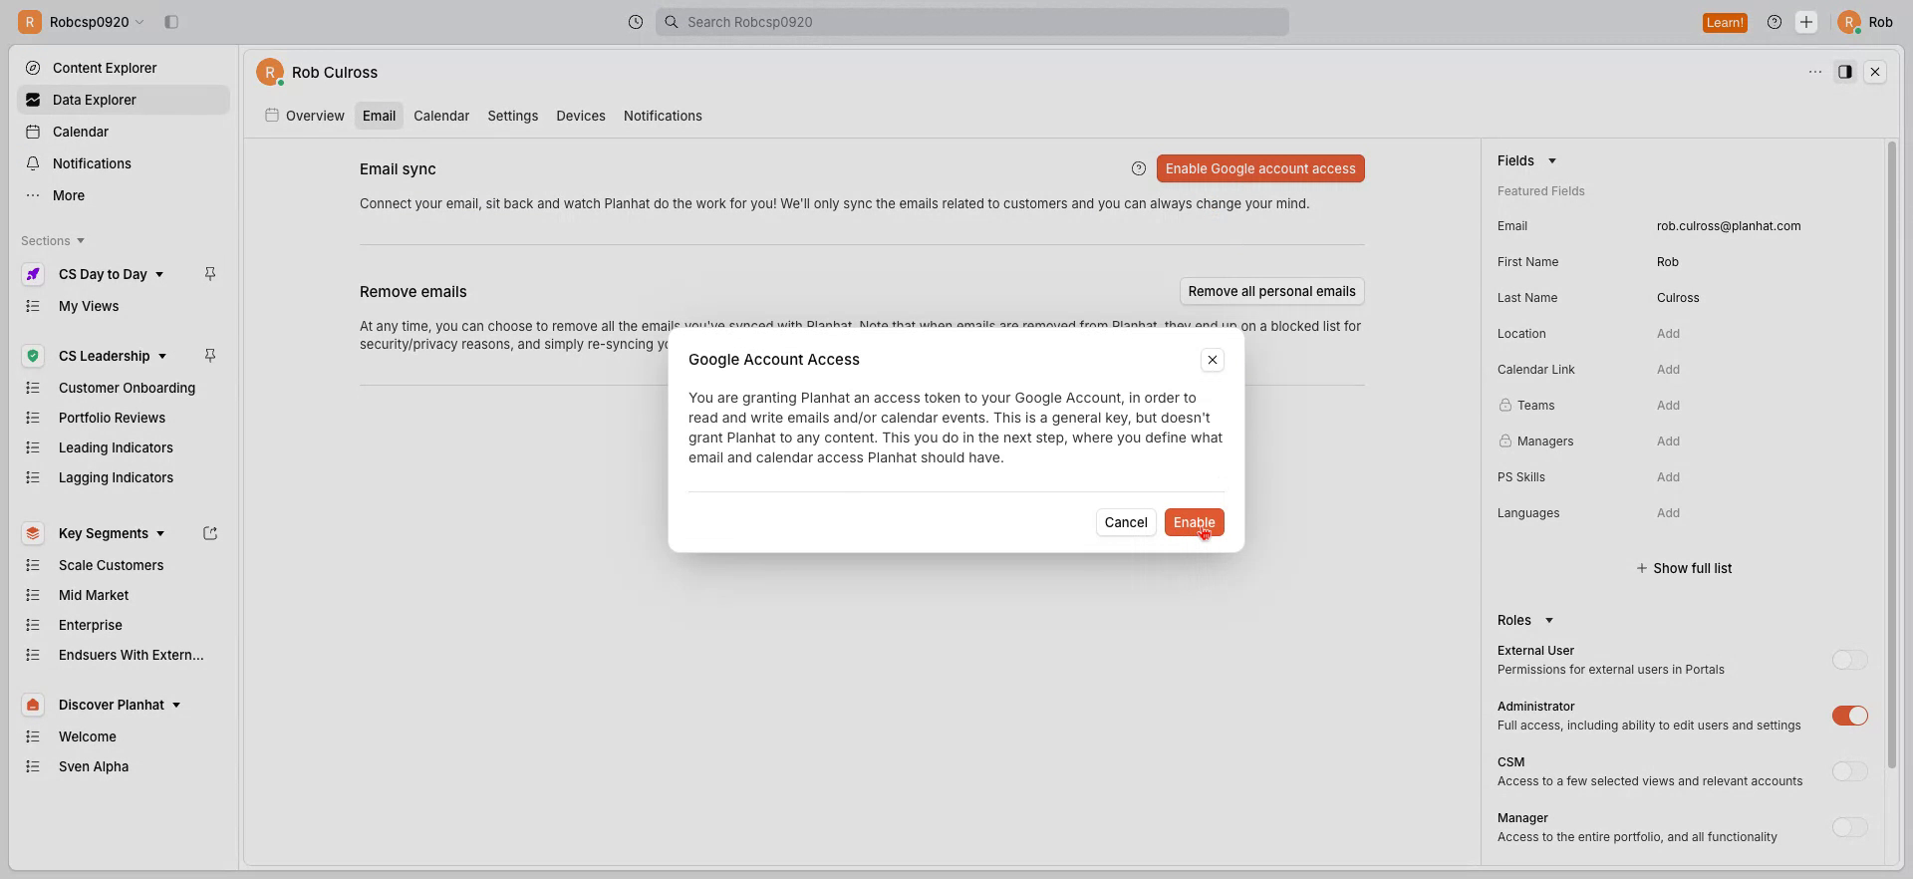Toggle the CSM role switch
Image resolution: width=1913 pixels, height=879 pixels.
point(1849,771)
